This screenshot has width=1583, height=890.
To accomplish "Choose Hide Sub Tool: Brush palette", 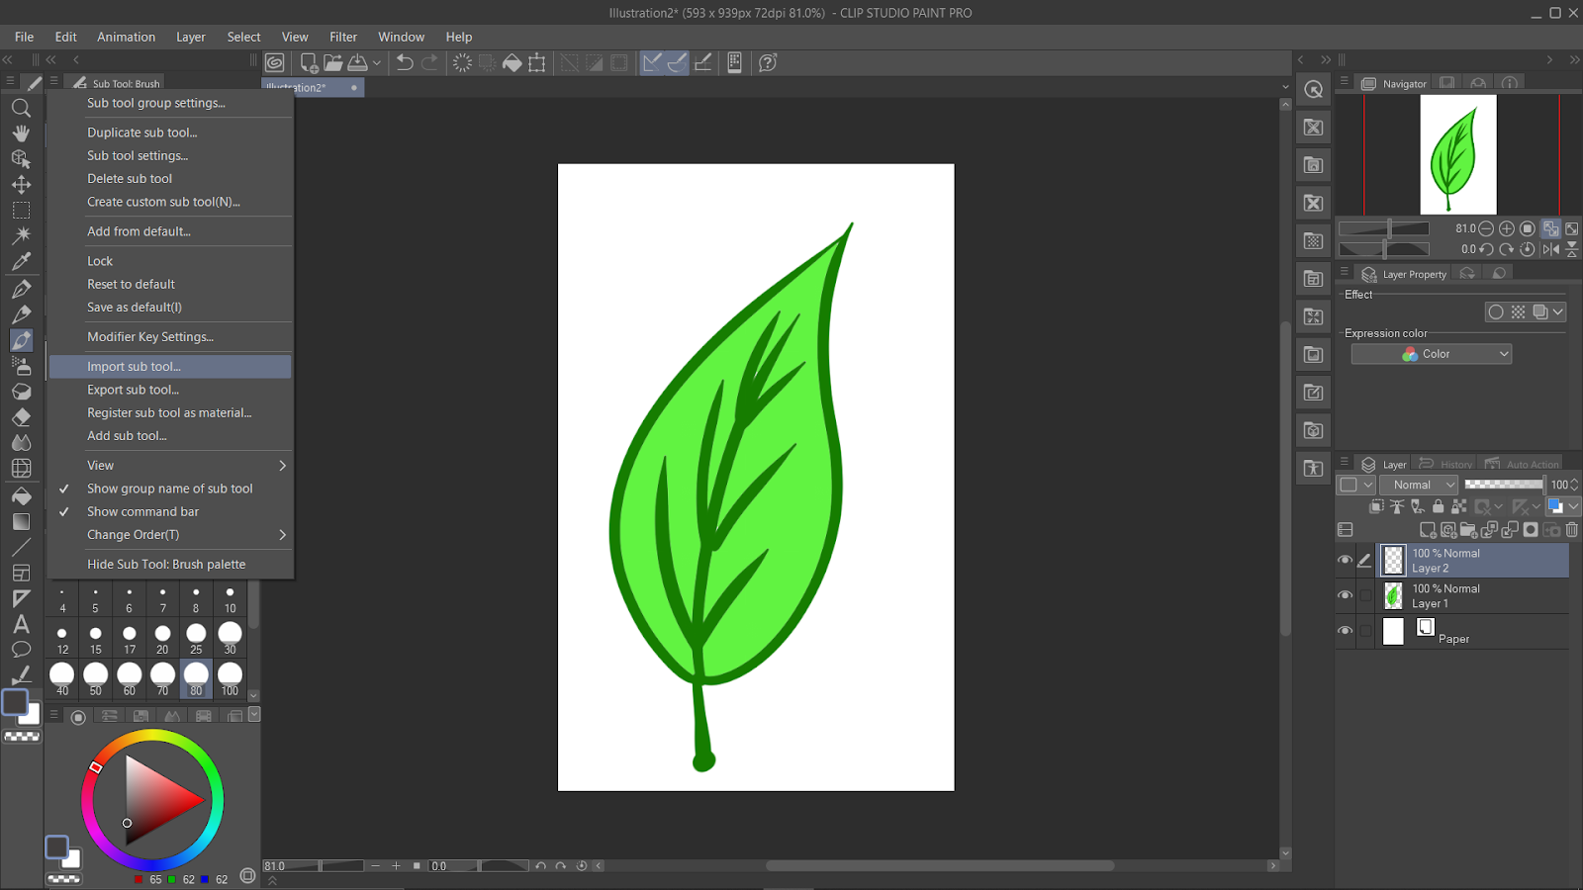I will click(170, 565).
